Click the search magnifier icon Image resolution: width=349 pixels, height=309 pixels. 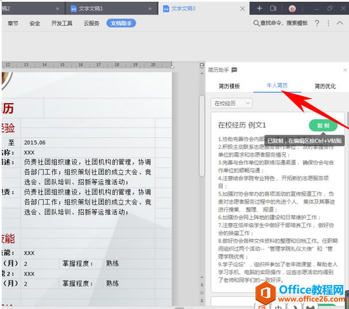[257, 23]
